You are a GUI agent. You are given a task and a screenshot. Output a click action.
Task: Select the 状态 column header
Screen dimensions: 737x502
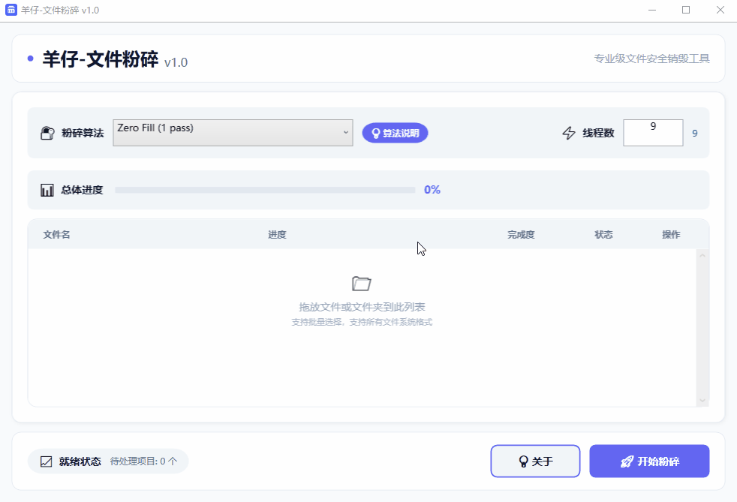point(603,234)
